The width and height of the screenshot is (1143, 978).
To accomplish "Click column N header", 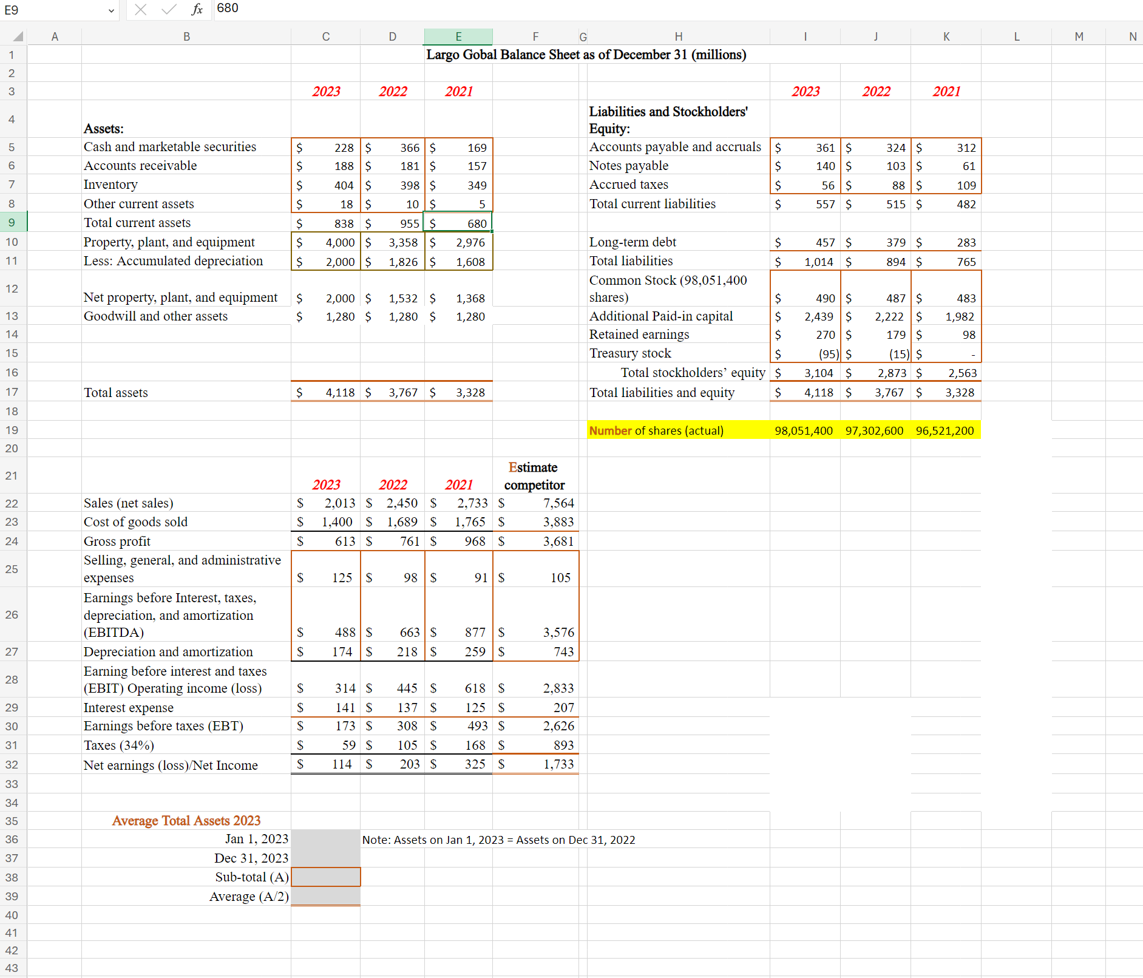I will [x=1131, y=36].
